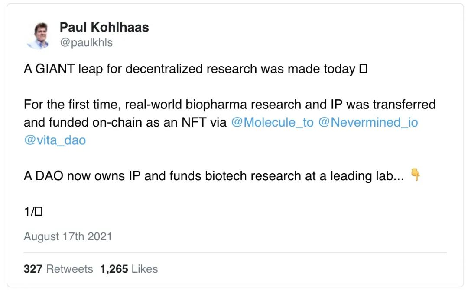View the 327 Retweets count
This screenshot has width=468, height=293.
[58, 269]
